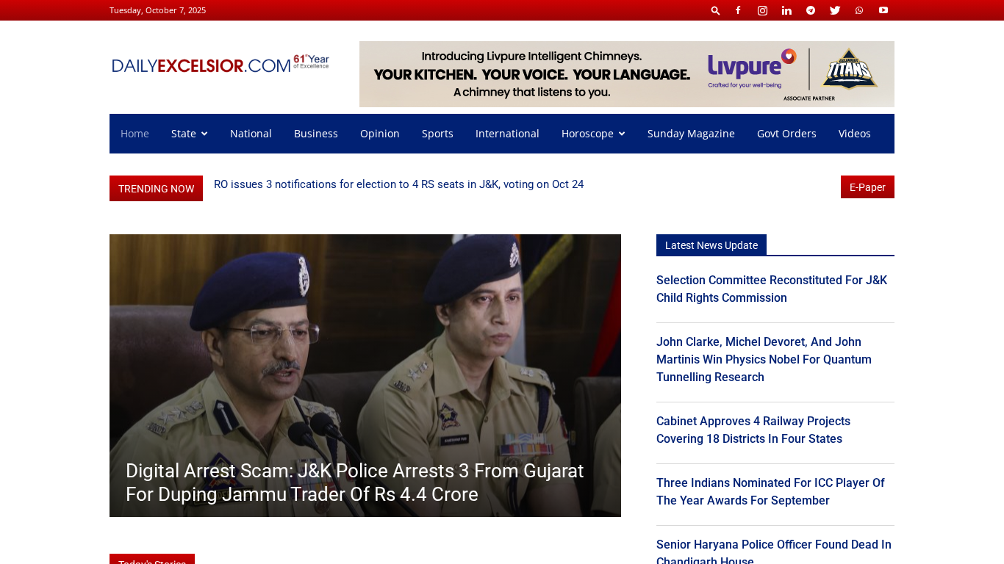Open the National section
Screen dimensions: 1004x564
(x=251, y=134)
